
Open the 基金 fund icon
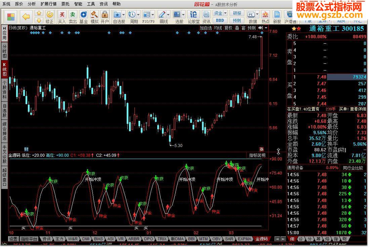[84, 14]
